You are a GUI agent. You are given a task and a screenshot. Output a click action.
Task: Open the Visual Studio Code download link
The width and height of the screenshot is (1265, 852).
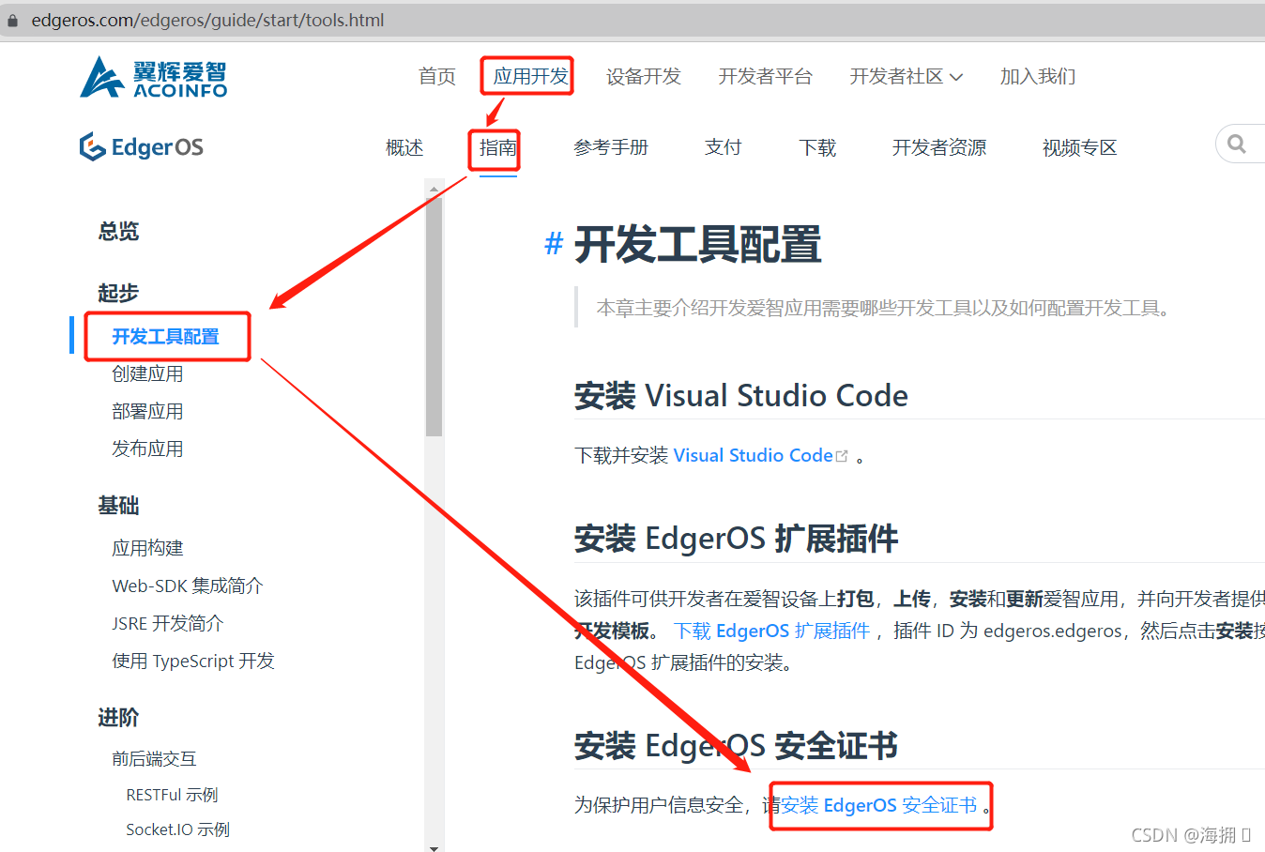click(x=752, y=454)
